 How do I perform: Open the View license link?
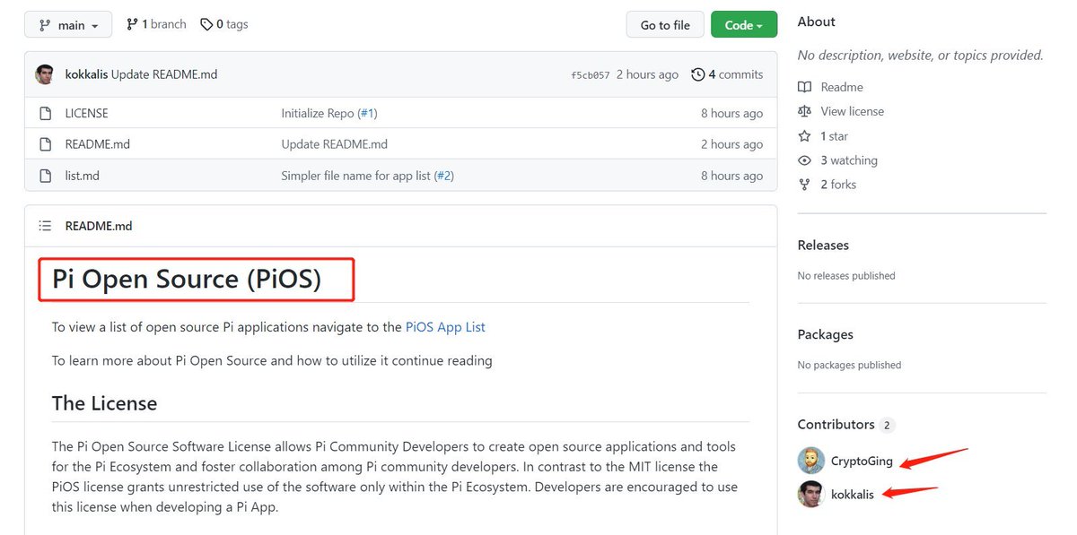[853, 111]
